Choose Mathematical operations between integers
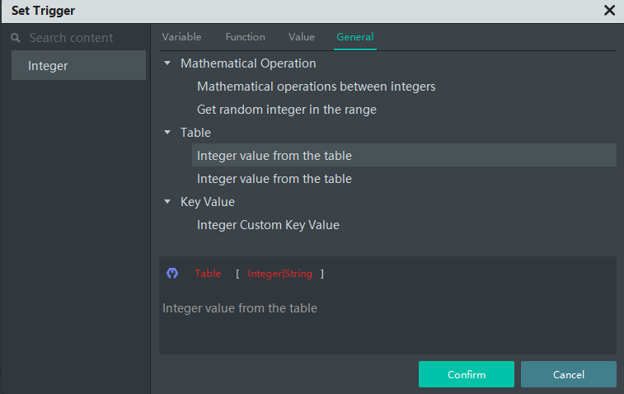This screenshot has height=394, width=624. click(316, 87)
